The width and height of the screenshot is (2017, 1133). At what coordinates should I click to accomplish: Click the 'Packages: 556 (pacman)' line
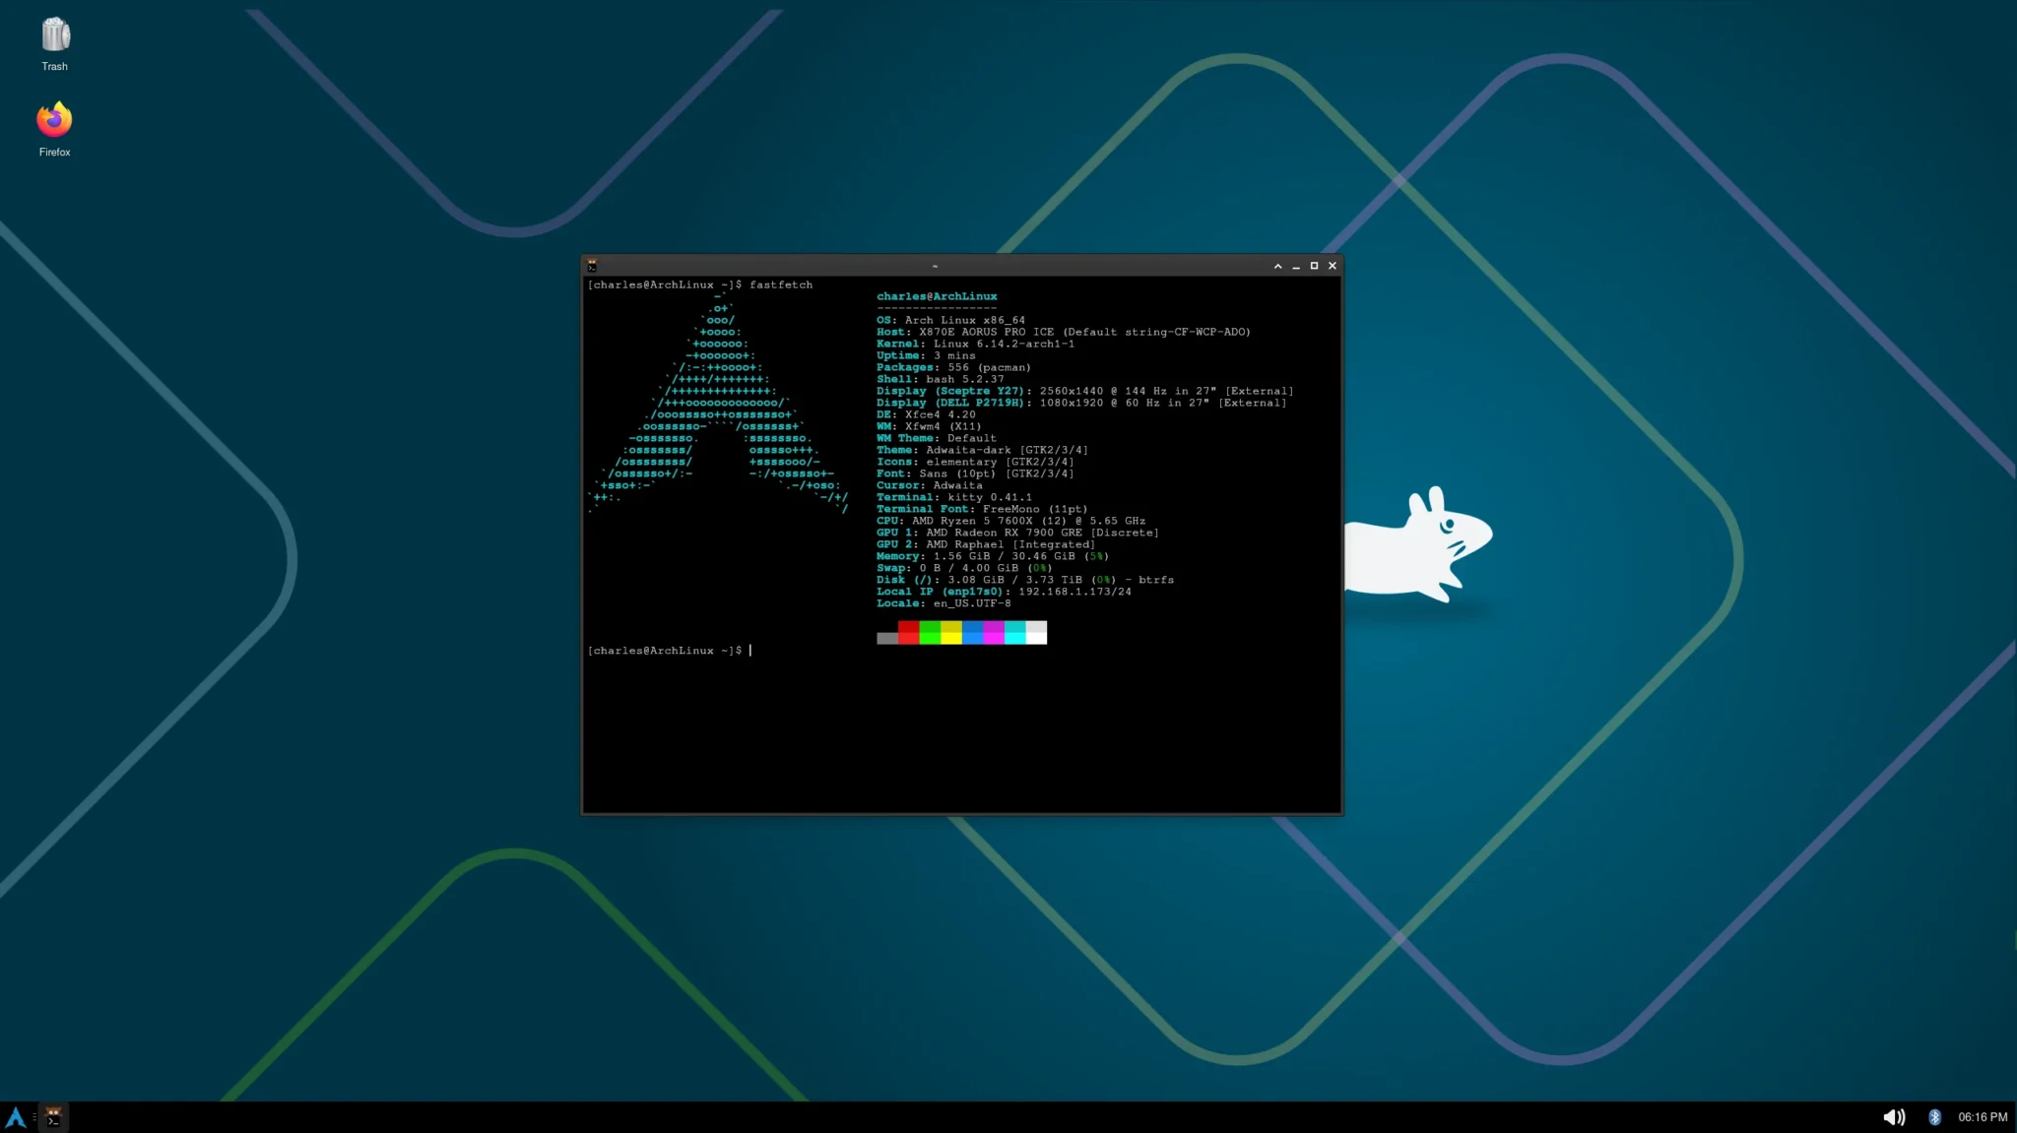coord(953,367)
